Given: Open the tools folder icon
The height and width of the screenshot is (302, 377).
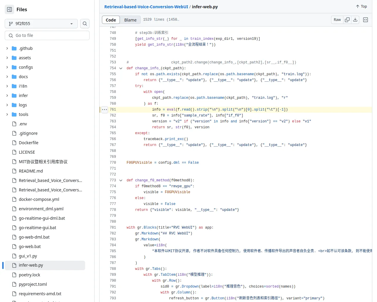Looking at the screenshot, I should click(14, 114).
